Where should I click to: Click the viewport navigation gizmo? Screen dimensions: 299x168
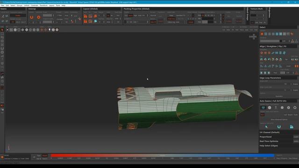(x=253, y=36)
